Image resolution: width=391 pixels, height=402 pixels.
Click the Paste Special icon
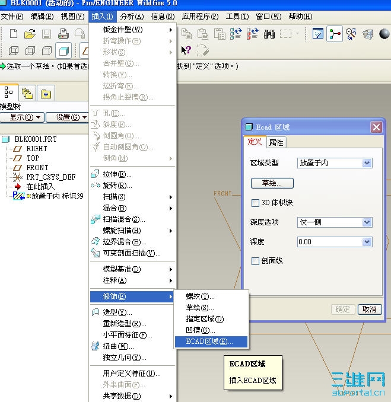220,34
